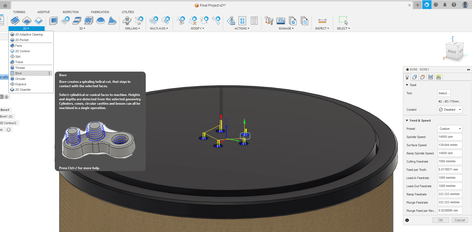This screenshot has height=232, width=472.
Task: Open the ACTIONS dropdown
Action: pos(242,28)
